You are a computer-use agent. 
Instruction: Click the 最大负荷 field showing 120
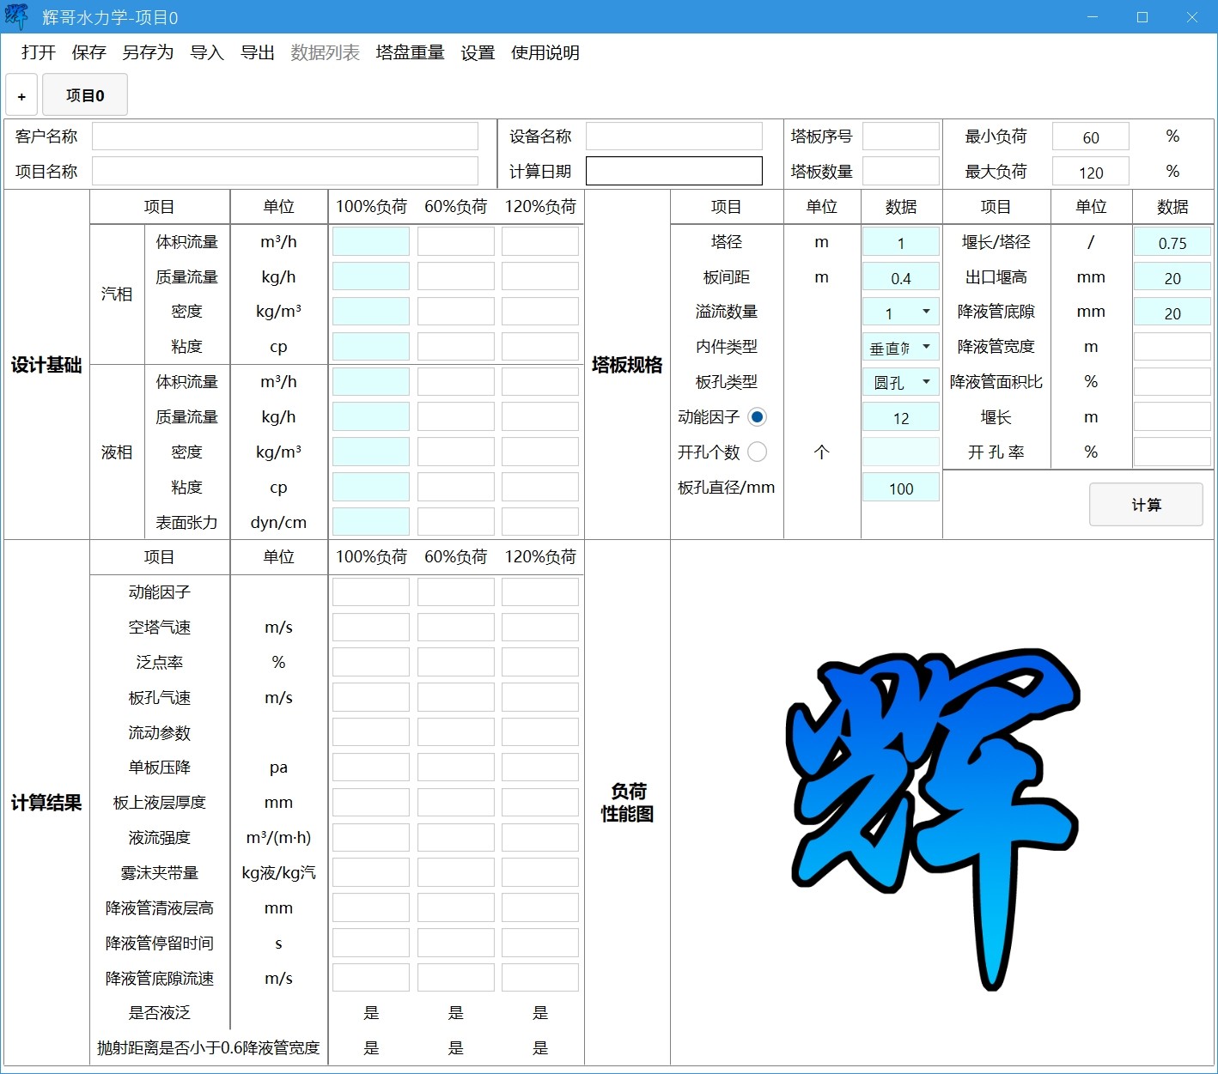click(x=1091, y=171)
